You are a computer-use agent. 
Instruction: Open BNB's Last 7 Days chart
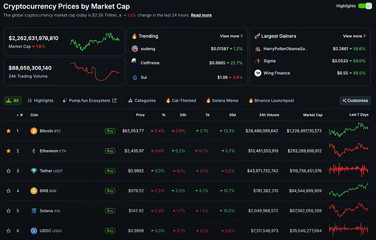[348, 190]
